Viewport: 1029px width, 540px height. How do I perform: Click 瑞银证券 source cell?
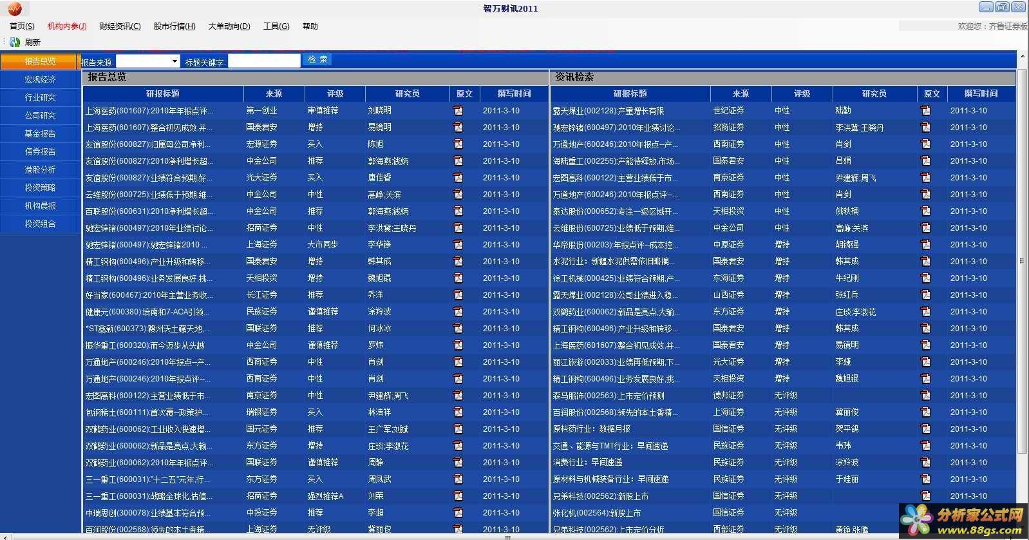[x=261, y=412]
